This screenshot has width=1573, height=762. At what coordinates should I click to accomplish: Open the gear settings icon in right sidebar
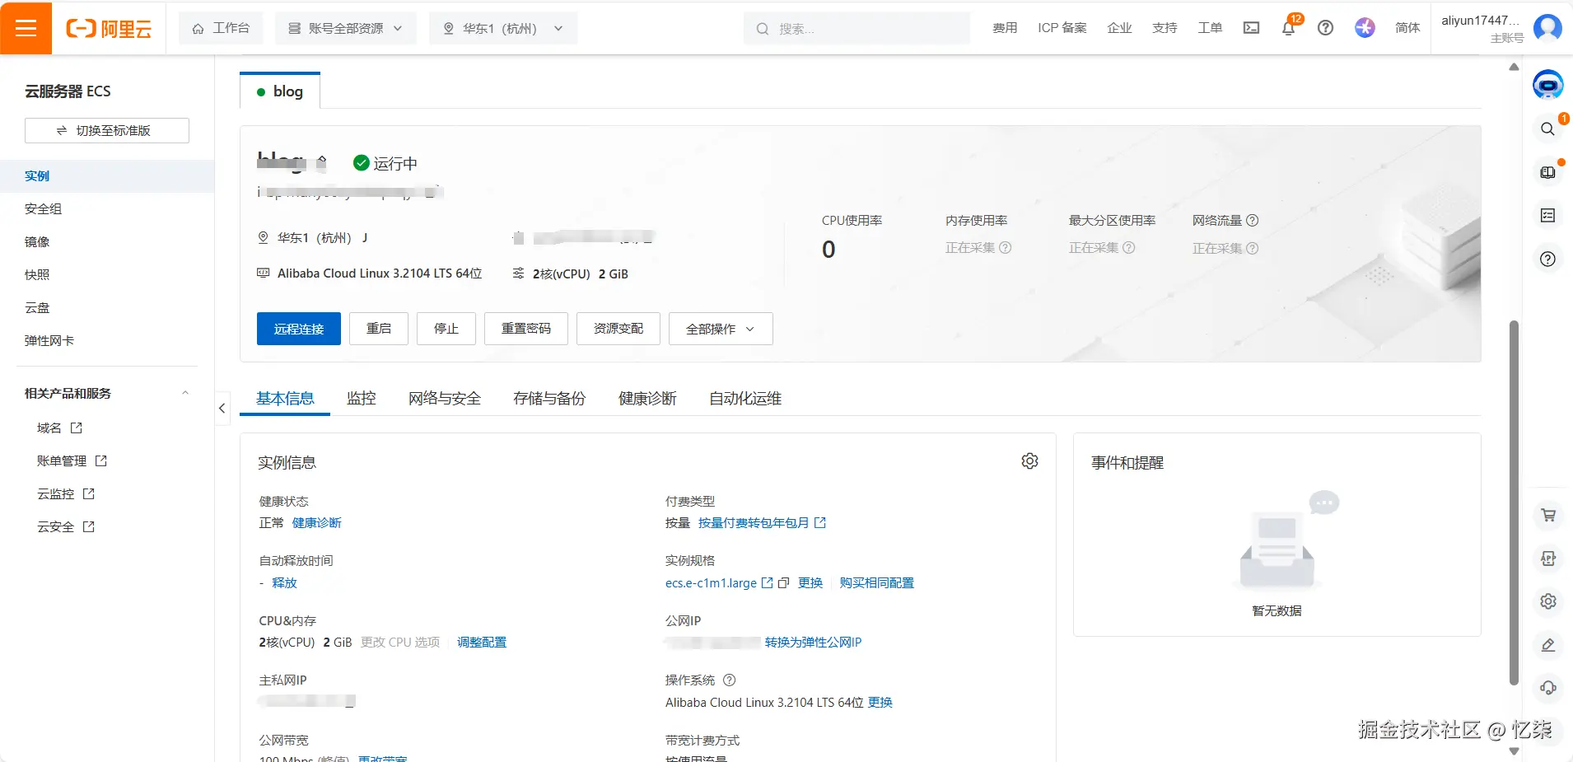[x=1548, y=601]
